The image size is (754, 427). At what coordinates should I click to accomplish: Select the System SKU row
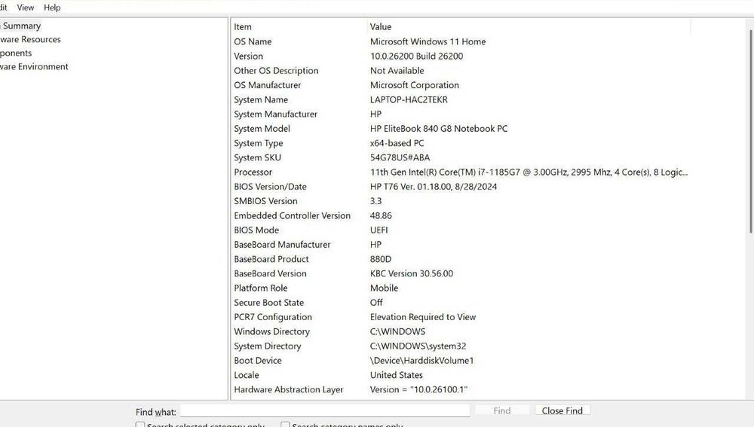(461, 157)
